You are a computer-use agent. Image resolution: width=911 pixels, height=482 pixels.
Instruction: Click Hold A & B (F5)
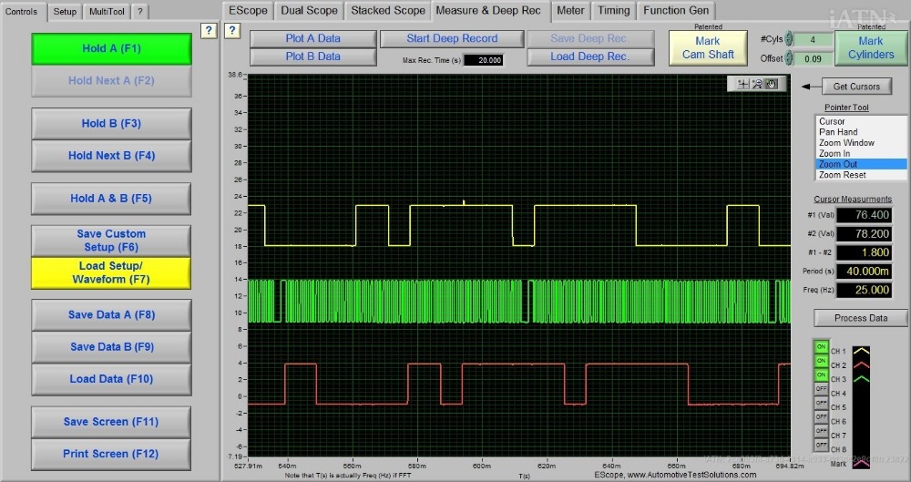click(x=111, y=199)
